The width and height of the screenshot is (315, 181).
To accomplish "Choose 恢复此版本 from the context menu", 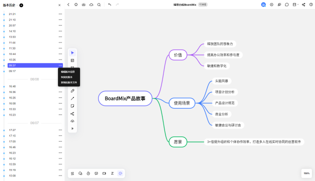I will [x=66, y=77].
